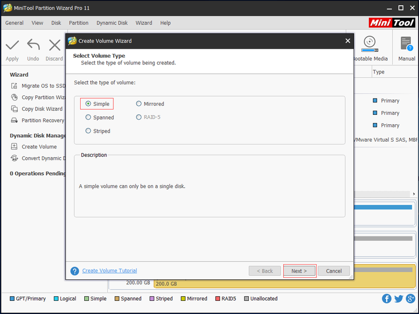Open the Dynamic Disk menu
Viewport: 419px width, 314px height.
click(112, 23)
